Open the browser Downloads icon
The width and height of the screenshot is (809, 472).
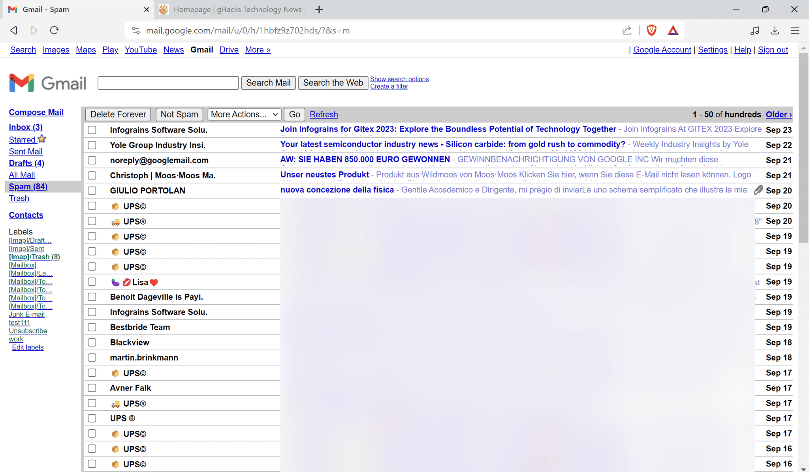(775, 30)
